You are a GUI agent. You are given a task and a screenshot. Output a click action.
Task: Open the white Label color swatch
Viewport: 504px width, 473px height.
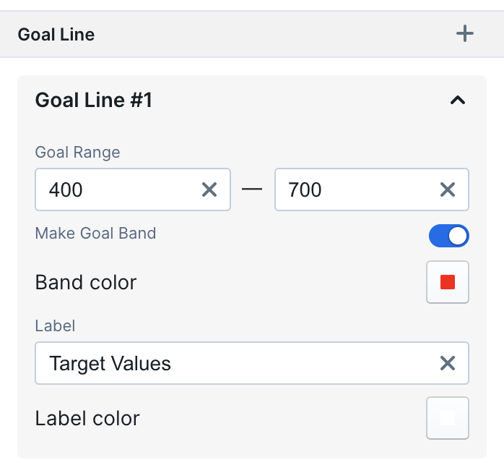click(448, 418)
